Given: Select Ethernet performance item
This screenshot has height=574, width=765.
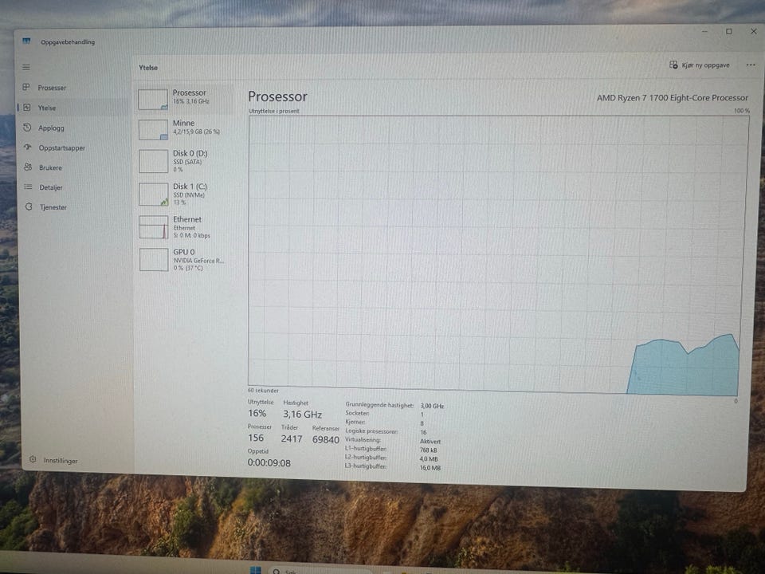Looking at the screenshot, I should point(185,227).
